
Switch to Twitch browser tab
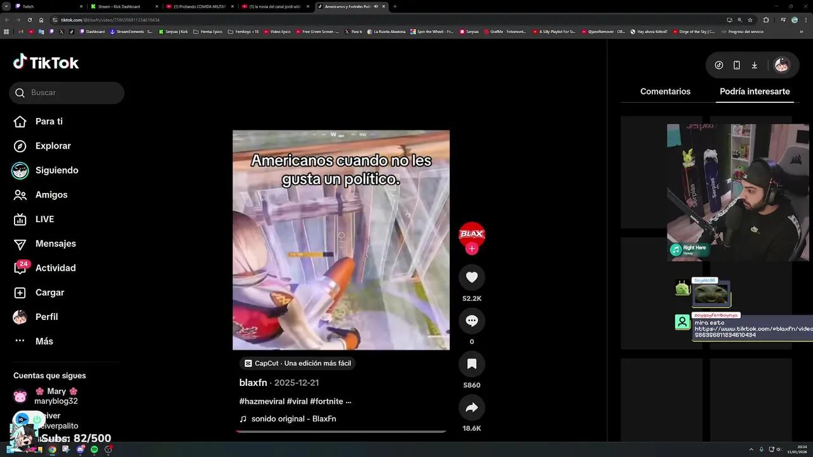[x=49, y=6]
